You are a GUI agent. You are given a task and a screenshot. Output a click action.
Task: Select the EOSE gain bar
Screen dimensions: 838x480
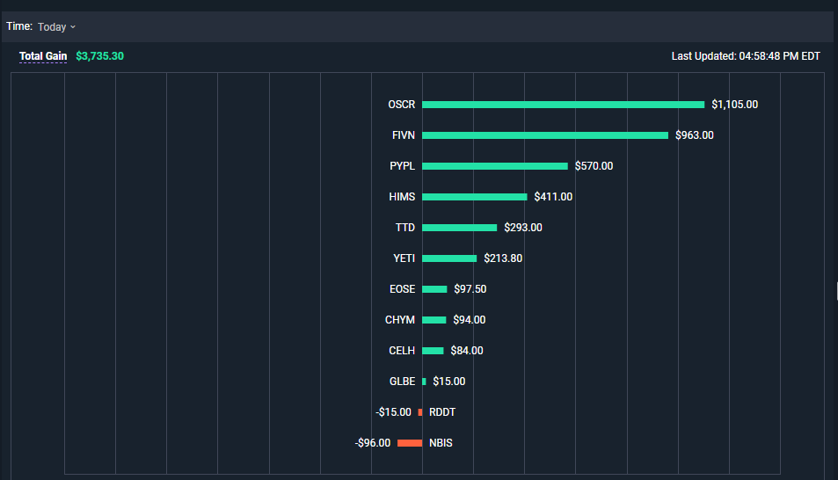pyautogui.click(x=434, y=289)
